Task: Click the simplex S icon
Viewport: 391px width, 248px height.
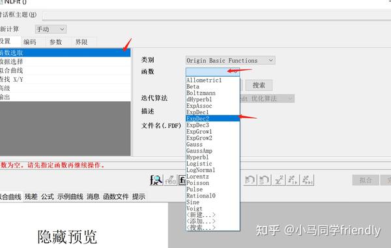Action: coord(265,180)
